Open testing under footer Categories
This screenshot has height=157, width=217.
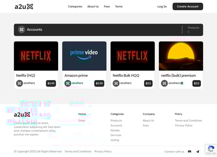[115, 140]
